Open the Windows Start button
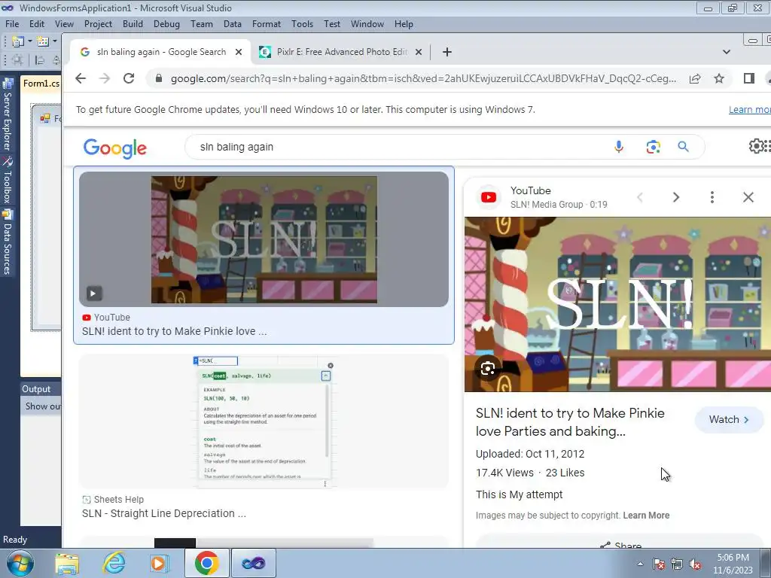Image resolution: width=771 pixels, height=578 pixels. pyautogui.click(x=20, y=563)
